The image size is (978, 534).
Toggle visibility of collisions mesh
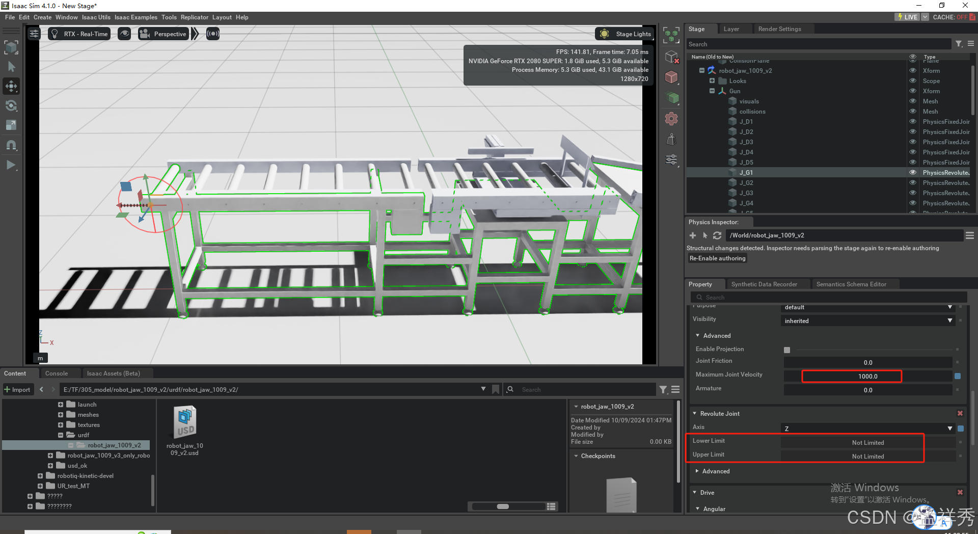point(913,111)
